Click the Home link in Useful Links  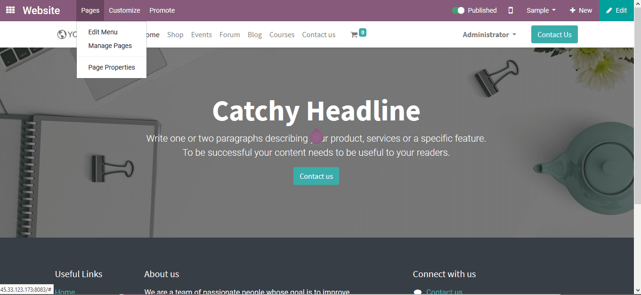65,292
